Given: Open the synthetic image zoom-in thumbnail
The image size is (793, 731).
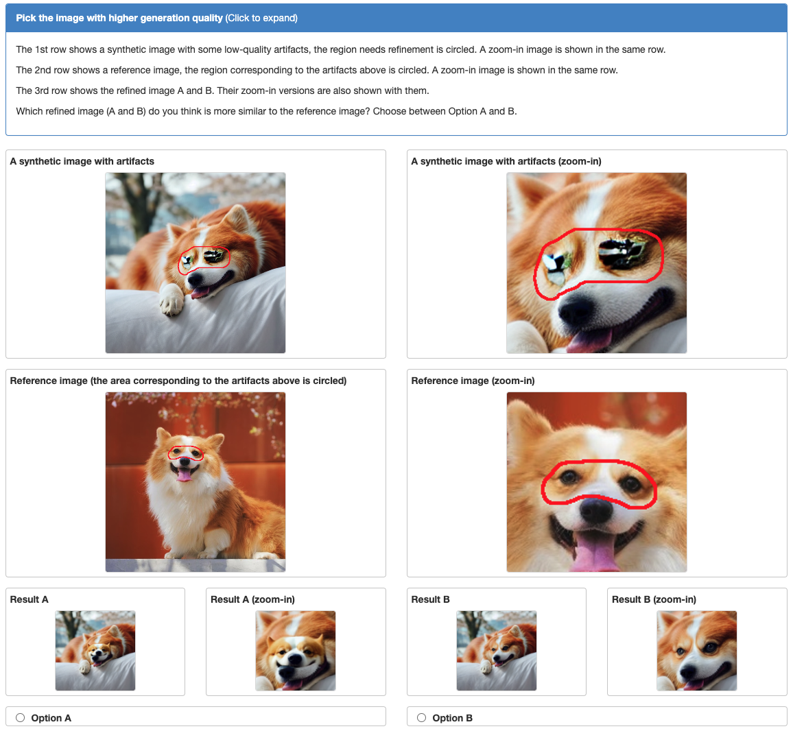Looking at the screenshot, I should pyautogui.click(x=596, y=263).
